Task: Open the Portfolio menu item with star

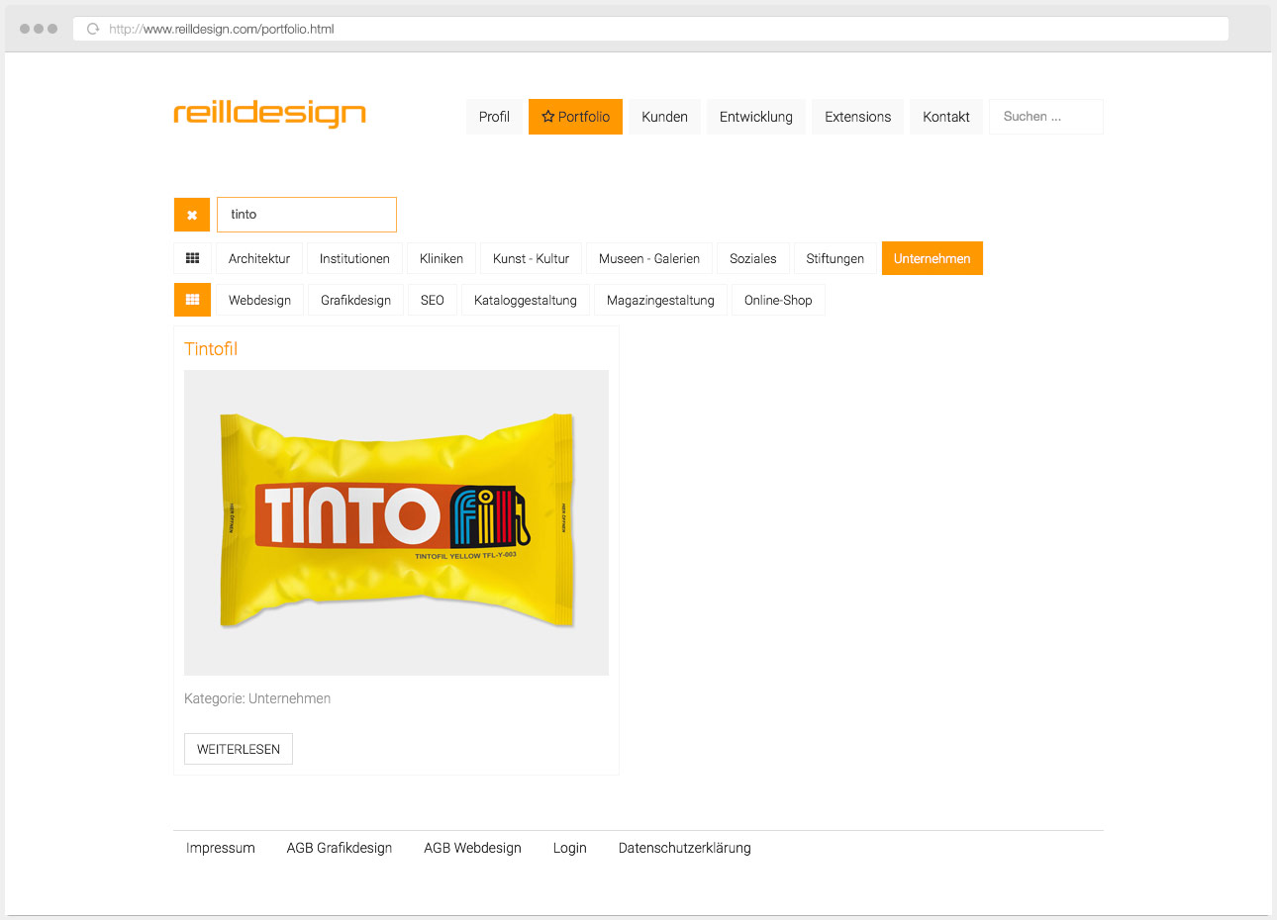Action: click(x=575, y=117)
